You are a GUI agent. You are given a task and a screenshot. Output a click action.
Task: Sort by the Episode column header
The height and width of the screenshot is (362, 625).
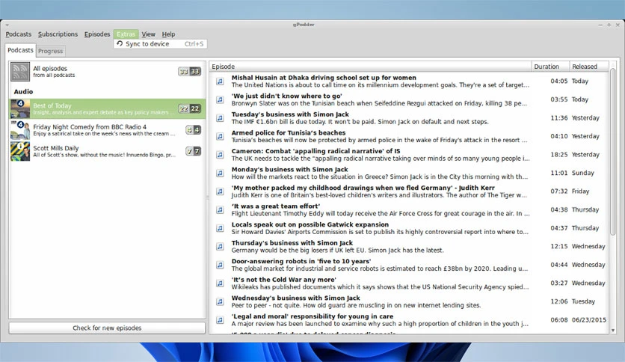click(x=370, y=67)
